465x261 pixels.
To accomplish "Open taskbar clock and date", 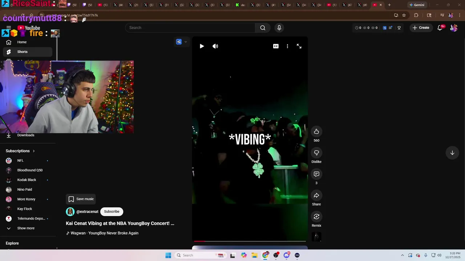I will click(453, 255).
